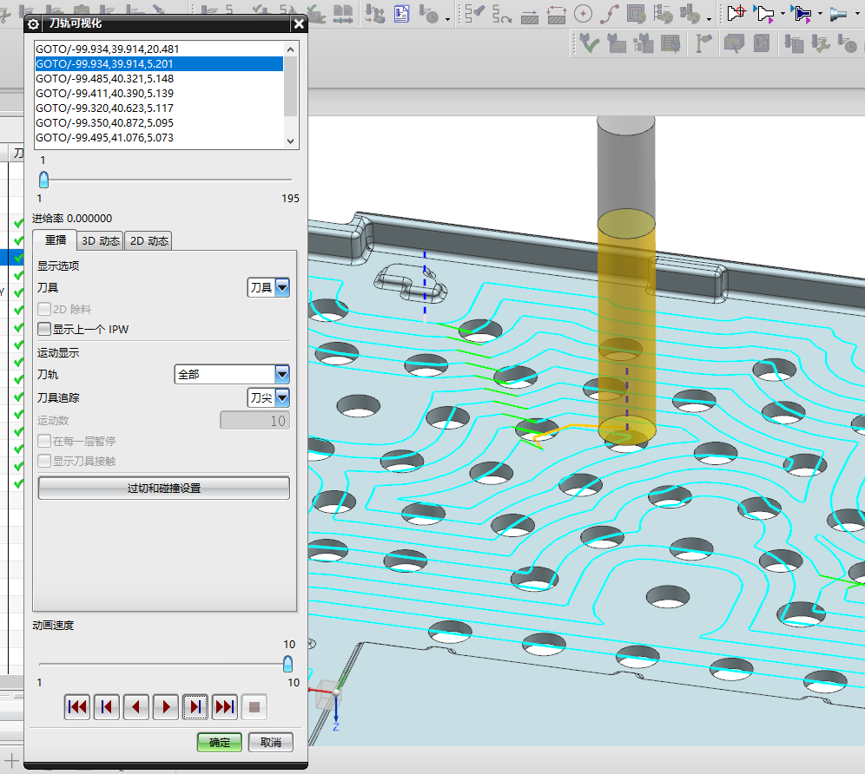
Task: Step back one tool path motion
Action: coord(106,707)
